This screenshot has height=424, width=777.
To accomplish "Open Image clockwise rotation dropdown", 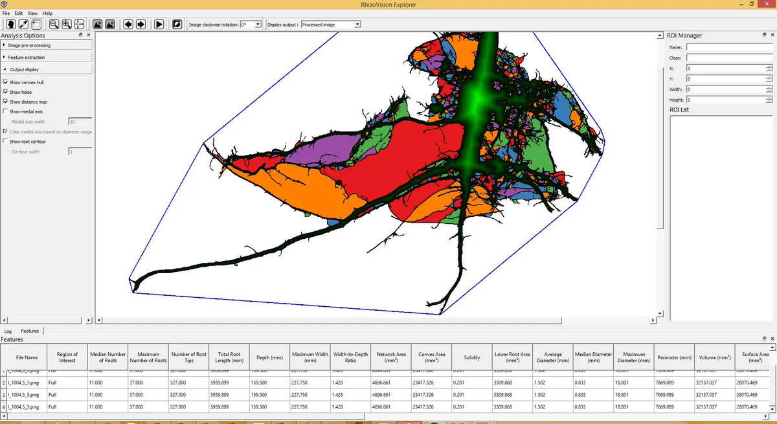I will click(x=251, y=25).
